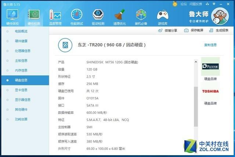Select 硬盘信息 in sidebar
The width and height of the screenshot is (235, 157).
pos(25,80)
